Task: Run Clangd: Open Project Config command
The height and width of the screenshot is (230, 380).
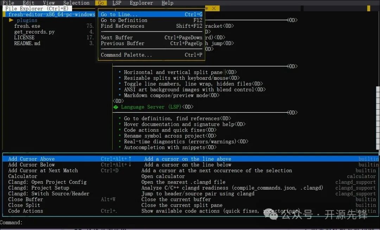Action: (x=190, y=182)
